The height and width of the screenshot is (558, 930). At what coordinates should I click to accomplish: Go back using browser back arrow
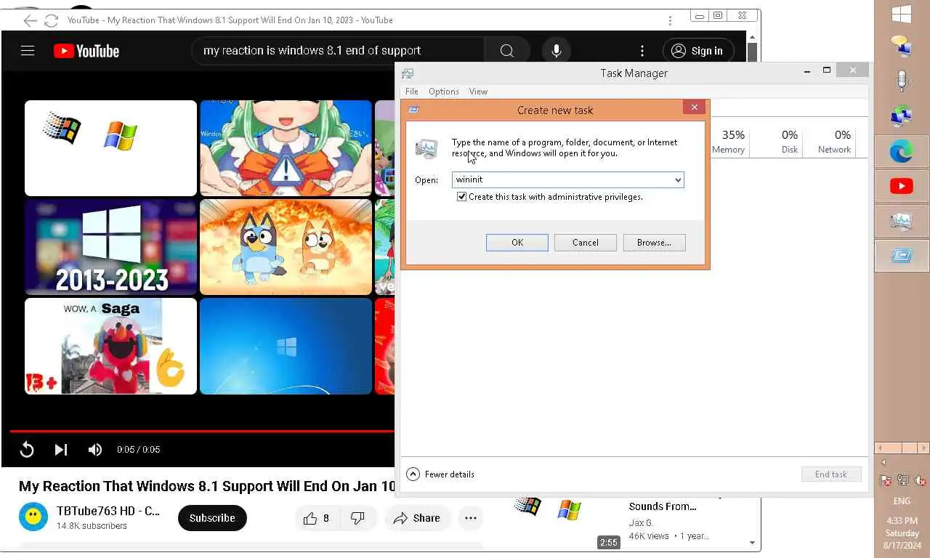[x=30, y=20]
